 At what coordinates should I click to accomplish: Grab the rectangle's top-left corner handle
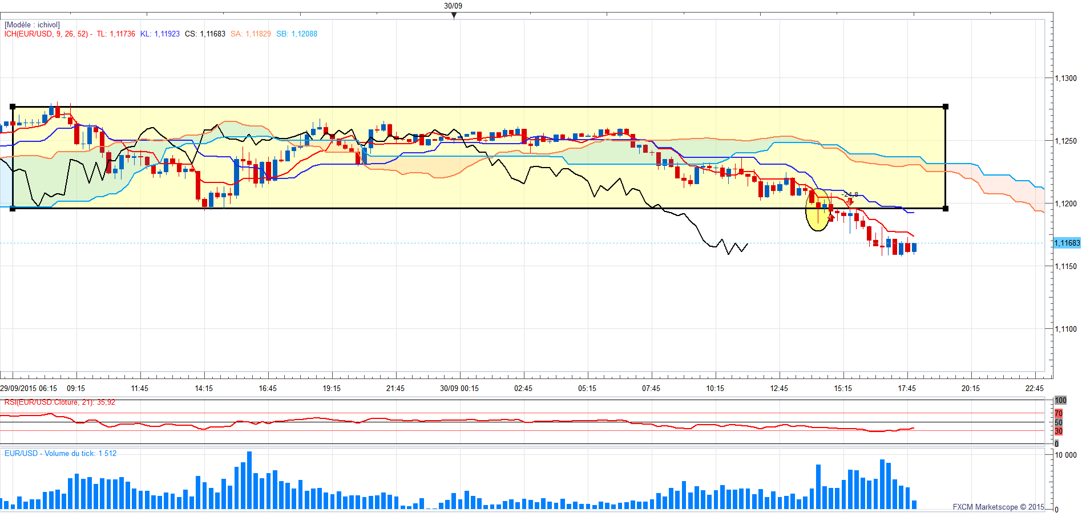coord(13,107)
